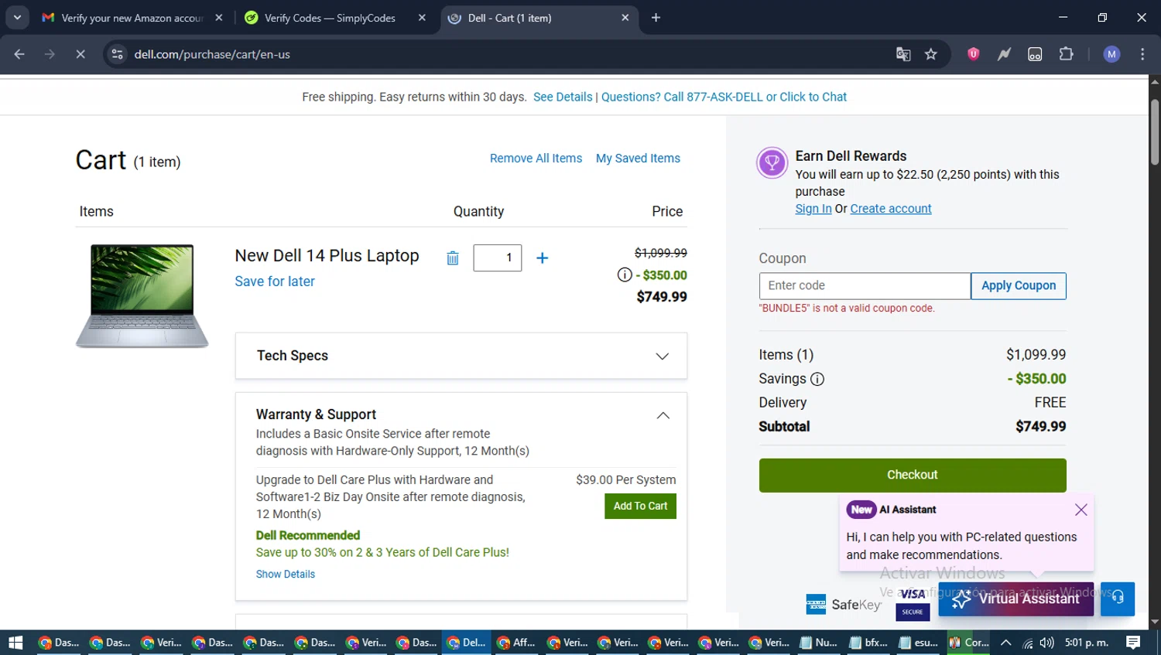Go back to previous page
This screenshot has width=1161, height=655.
19,54
